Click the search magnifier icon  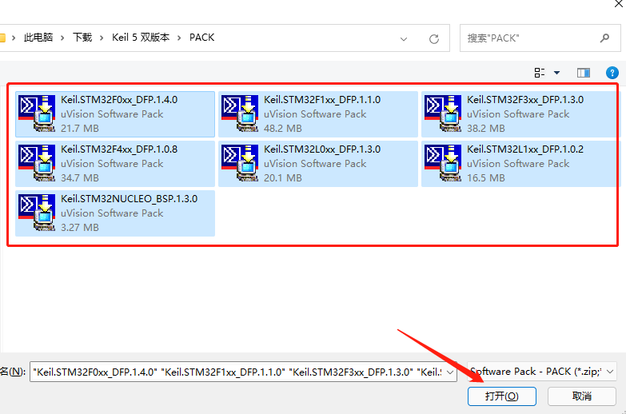604,38
